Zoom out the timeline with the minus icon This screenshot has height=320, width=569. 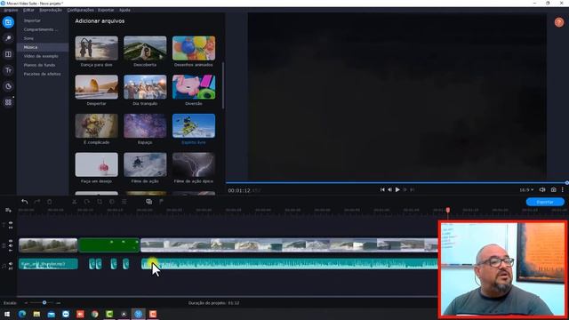point(26,302)
